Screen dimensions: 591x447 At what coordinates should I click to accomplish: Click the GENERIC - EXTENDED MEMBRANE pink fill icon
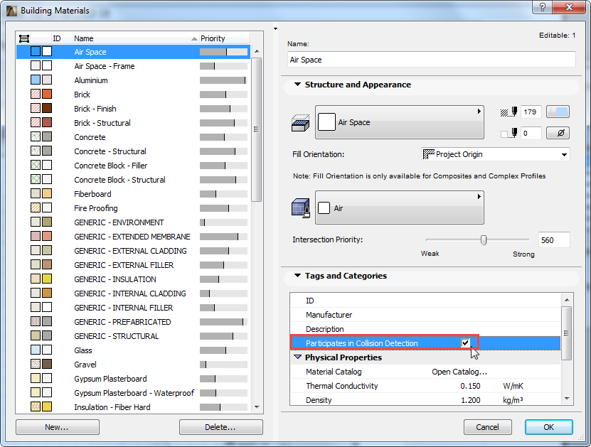[x=36, y=236]
